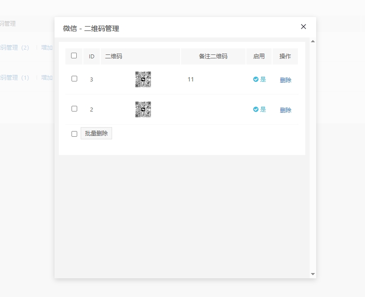
Task: Click the remark value 11 in row 3
Action: pos(191,80)
